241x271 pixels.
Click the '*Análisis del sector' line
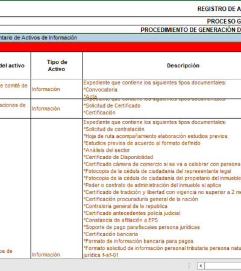pos(107,150)
